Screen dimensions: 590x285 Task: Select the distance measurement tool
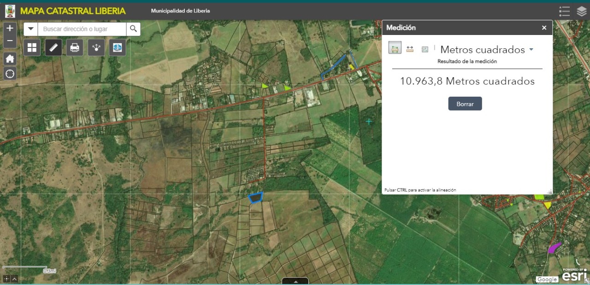click(410, 47)
